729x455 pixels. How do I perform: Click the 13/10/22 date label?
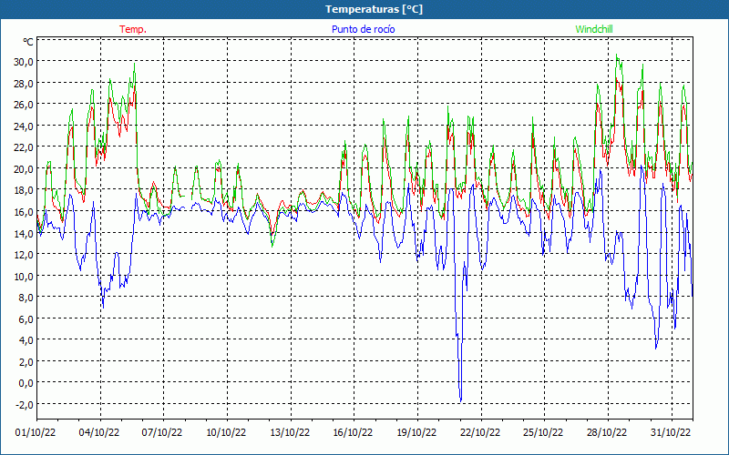[290, 433]
